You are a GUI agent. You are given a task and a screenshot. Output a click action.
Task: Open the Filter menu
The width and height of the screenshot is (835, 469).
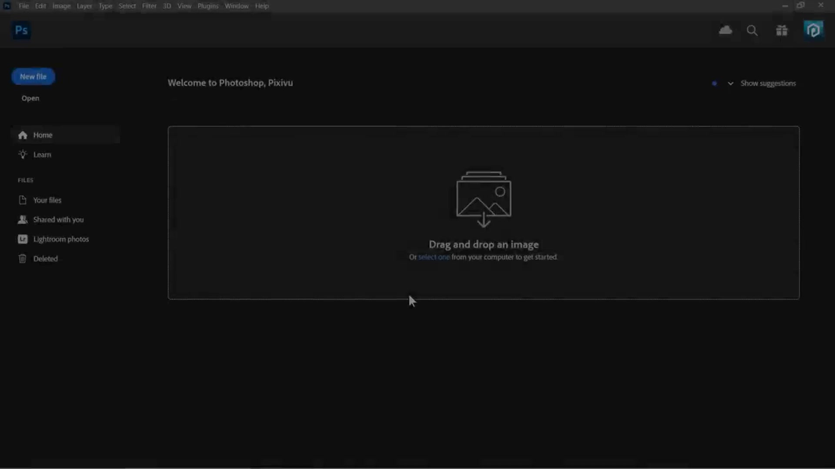[x=149, y=6]
